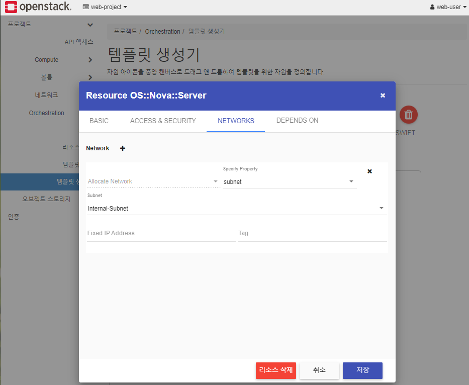Click the 취소 cancel button
Viewport: 469px width, 385px height.
click(x=319, y=370)
